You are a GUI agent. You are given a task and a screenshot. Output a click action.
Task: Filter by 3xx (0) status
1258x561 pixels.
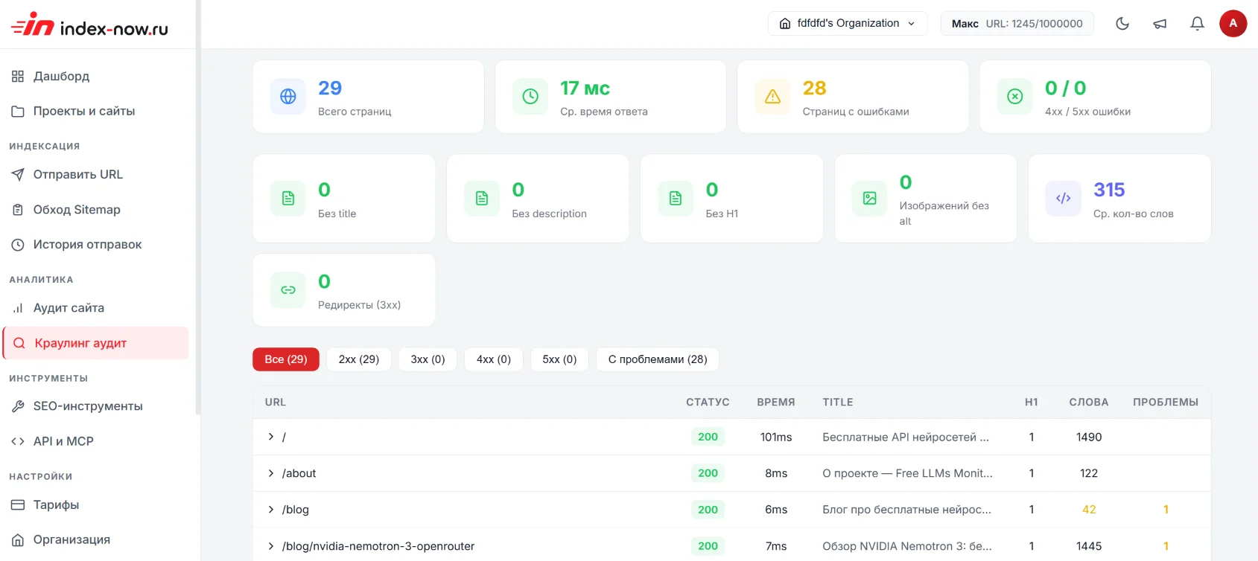tap(428, 359)
